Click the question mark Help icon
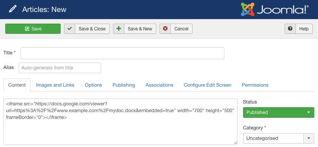Viewport: 318px width, 147px height. (290, 28)
